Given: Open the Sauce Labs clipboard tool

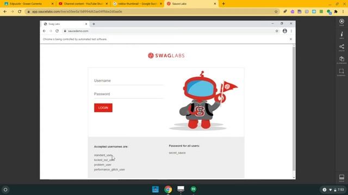Looking at the screenshot, I should click(x=341, y=59).
